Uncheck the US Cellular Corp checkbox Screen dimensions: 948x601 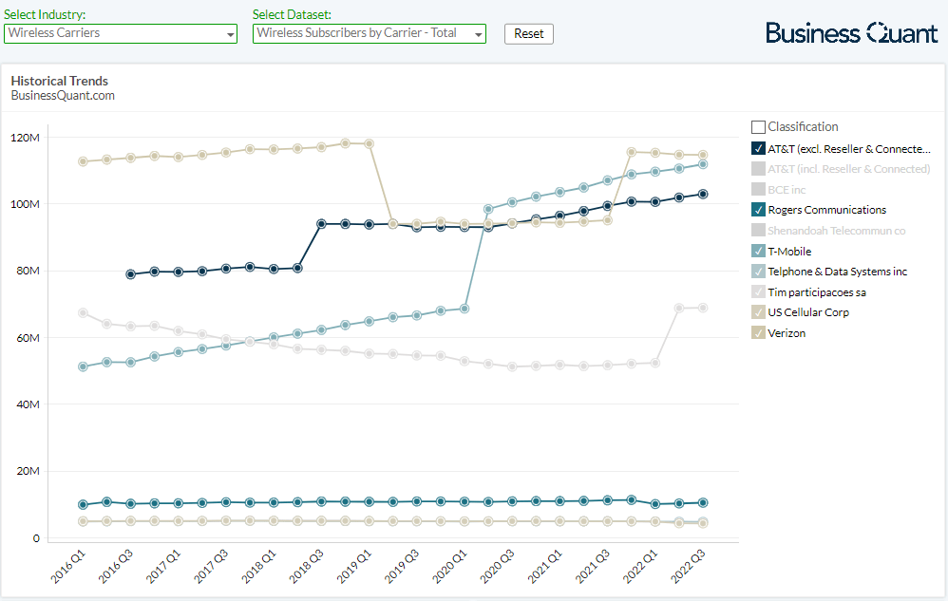pos(758,312)
